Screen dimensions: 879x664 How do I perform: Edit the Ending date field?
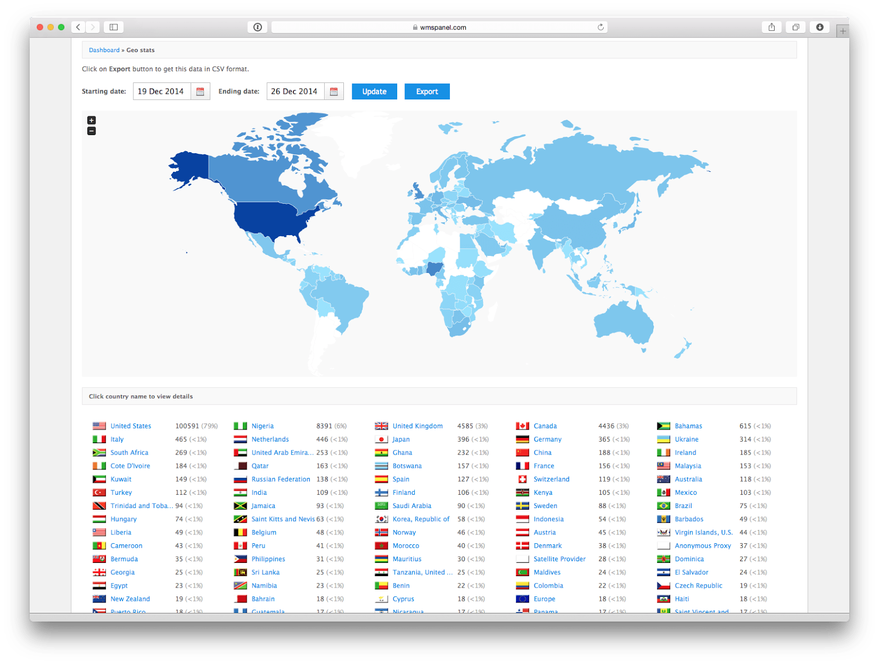point(296,92)
